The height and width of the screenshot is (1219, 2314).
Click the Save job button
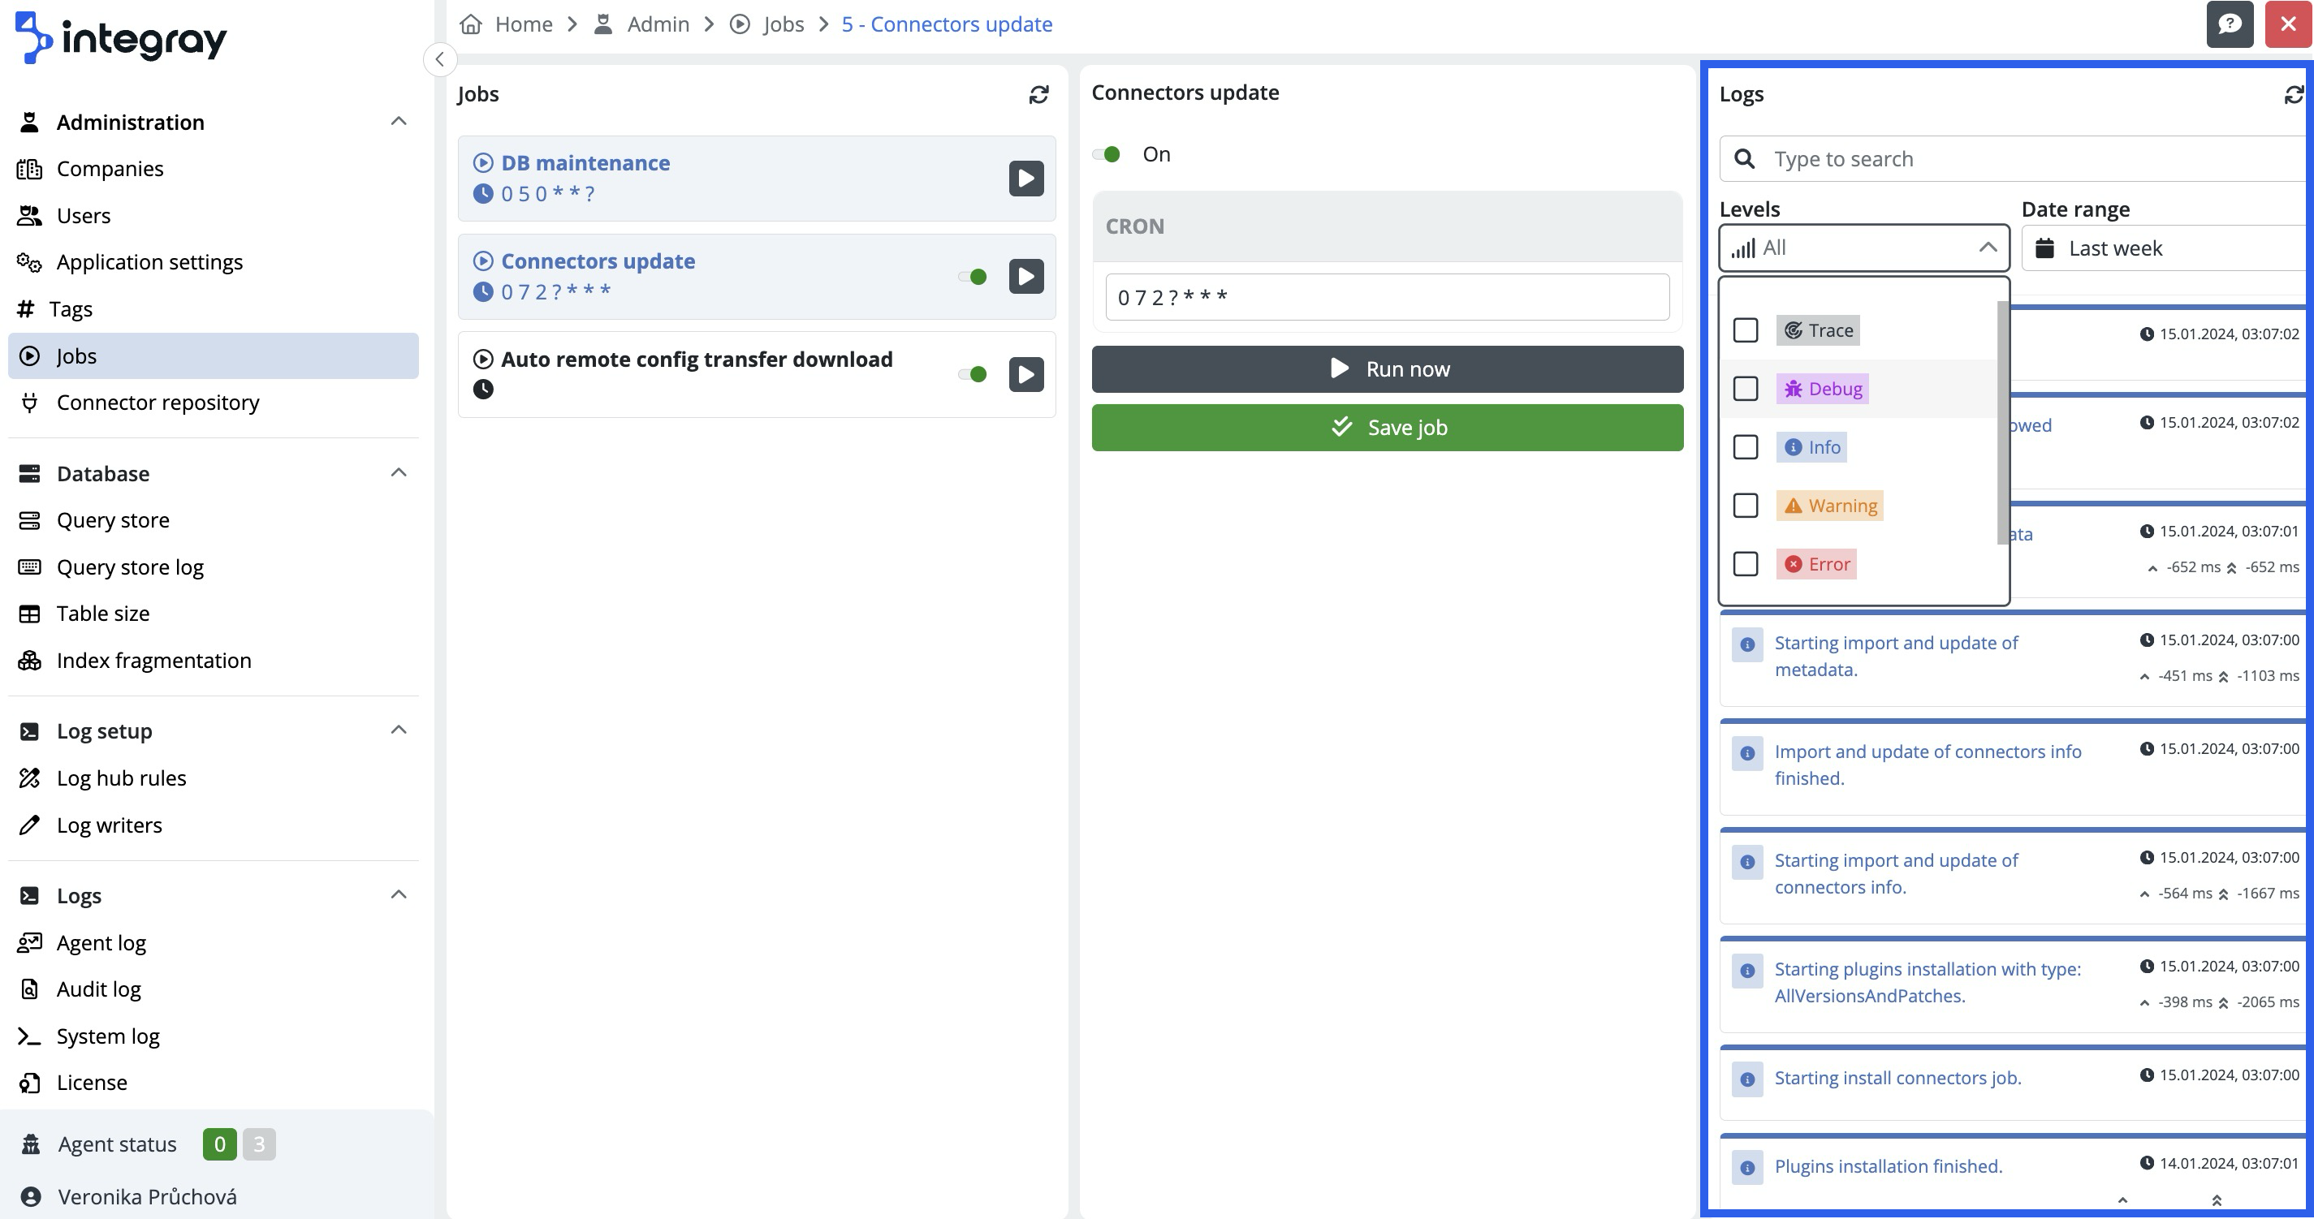pos(1387,427)
